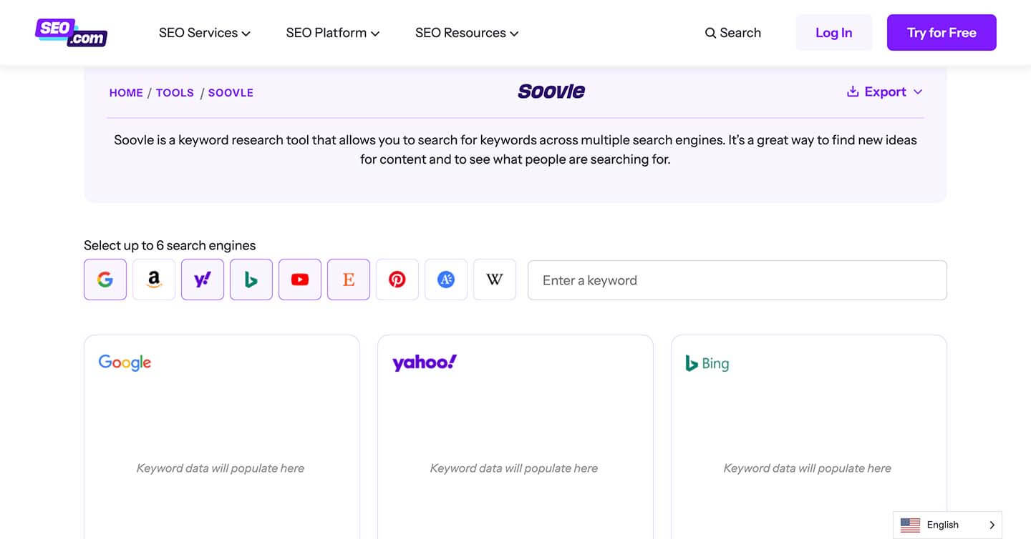Go to HOME breadcrumb
Viewport: 1031px width, 539px height.
(x=126, y=93)
